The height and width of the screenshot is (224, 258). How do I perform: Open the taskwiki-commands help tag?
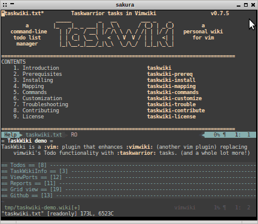pos(173,92)
